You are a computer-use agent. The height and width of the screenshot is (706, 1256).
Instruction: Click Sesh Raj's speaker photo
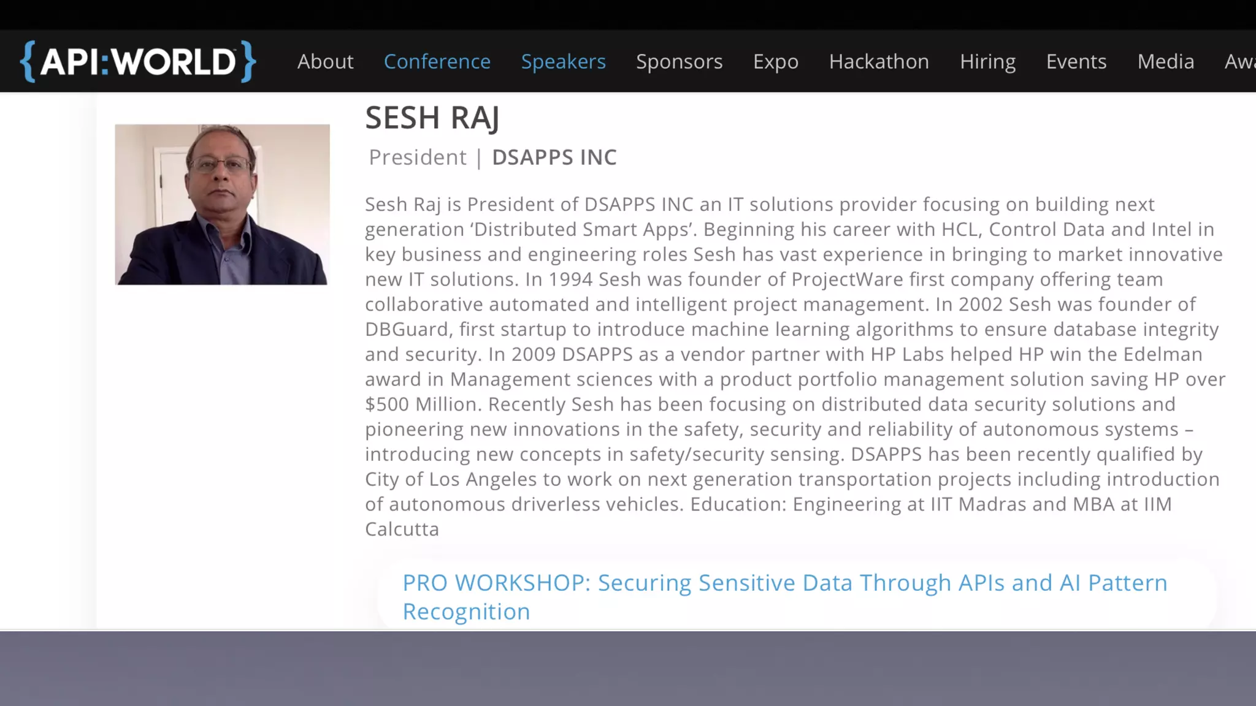[222, 204]
